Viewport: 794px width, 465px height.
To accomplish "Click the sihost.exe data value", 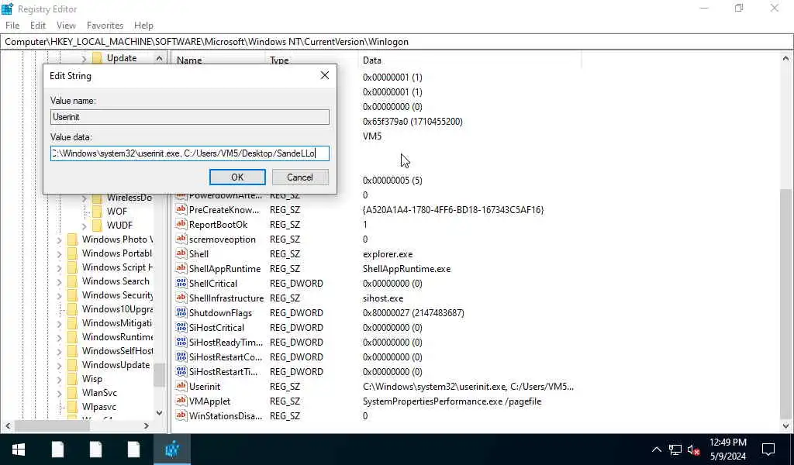I will 383,298.
